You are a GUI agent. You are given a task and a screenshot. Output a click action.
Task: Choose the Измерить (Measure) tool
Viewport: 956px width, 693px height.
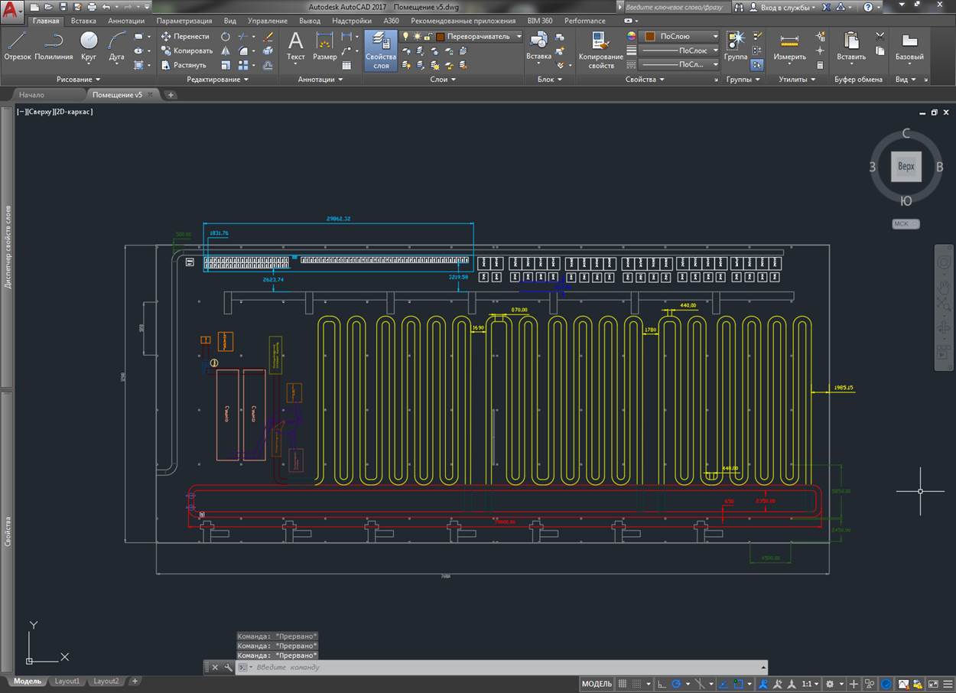(789, 46)
